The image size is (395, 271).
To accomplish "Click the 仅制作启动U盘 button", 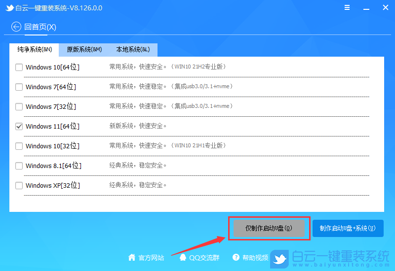I will click(269, 228).
